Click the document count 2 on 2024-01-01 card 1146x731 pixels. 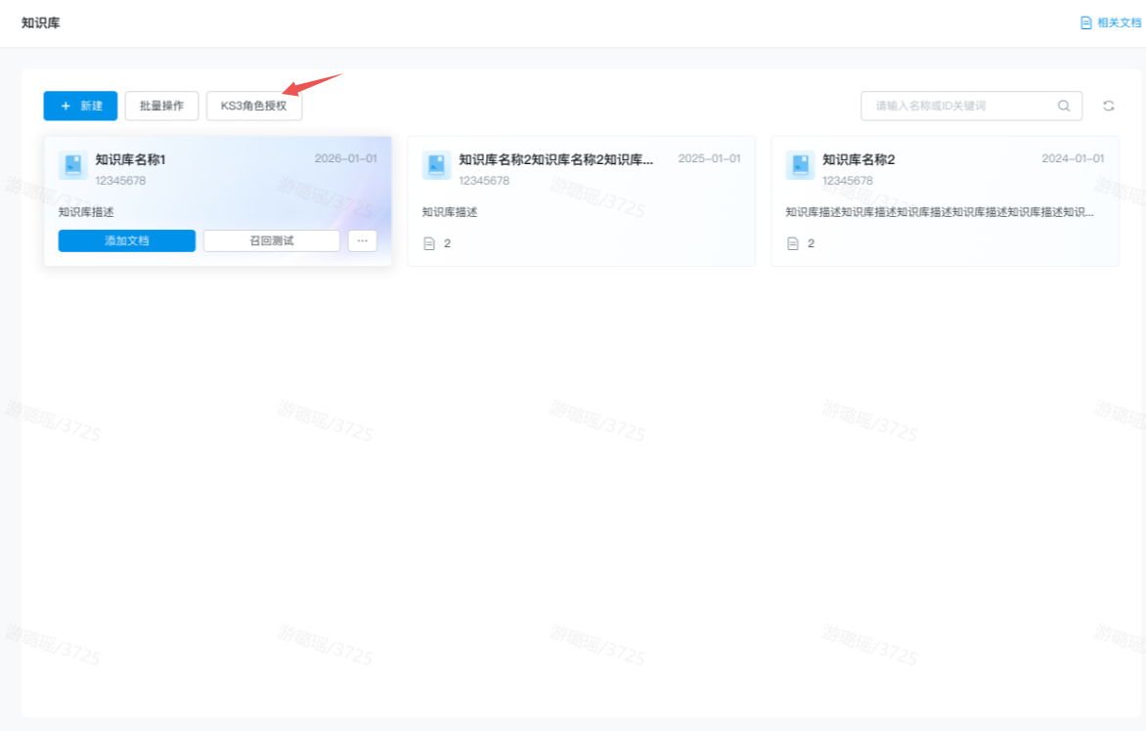pyautogui.click(x=811, y=244)
